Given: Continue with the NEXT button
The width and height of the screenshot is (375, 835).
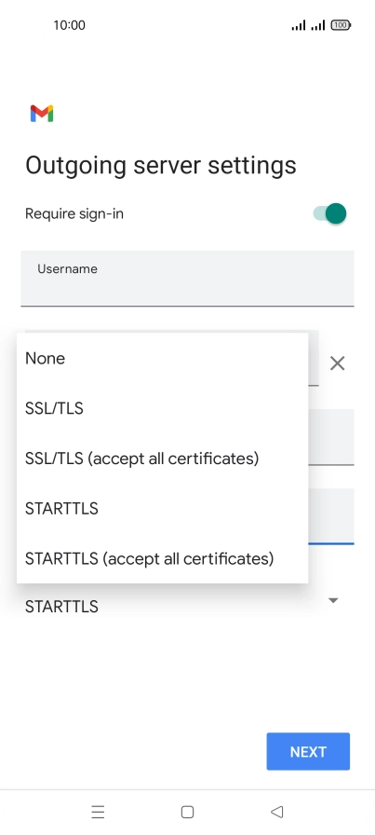Looking at the screenshot, I should coord(308,751).
